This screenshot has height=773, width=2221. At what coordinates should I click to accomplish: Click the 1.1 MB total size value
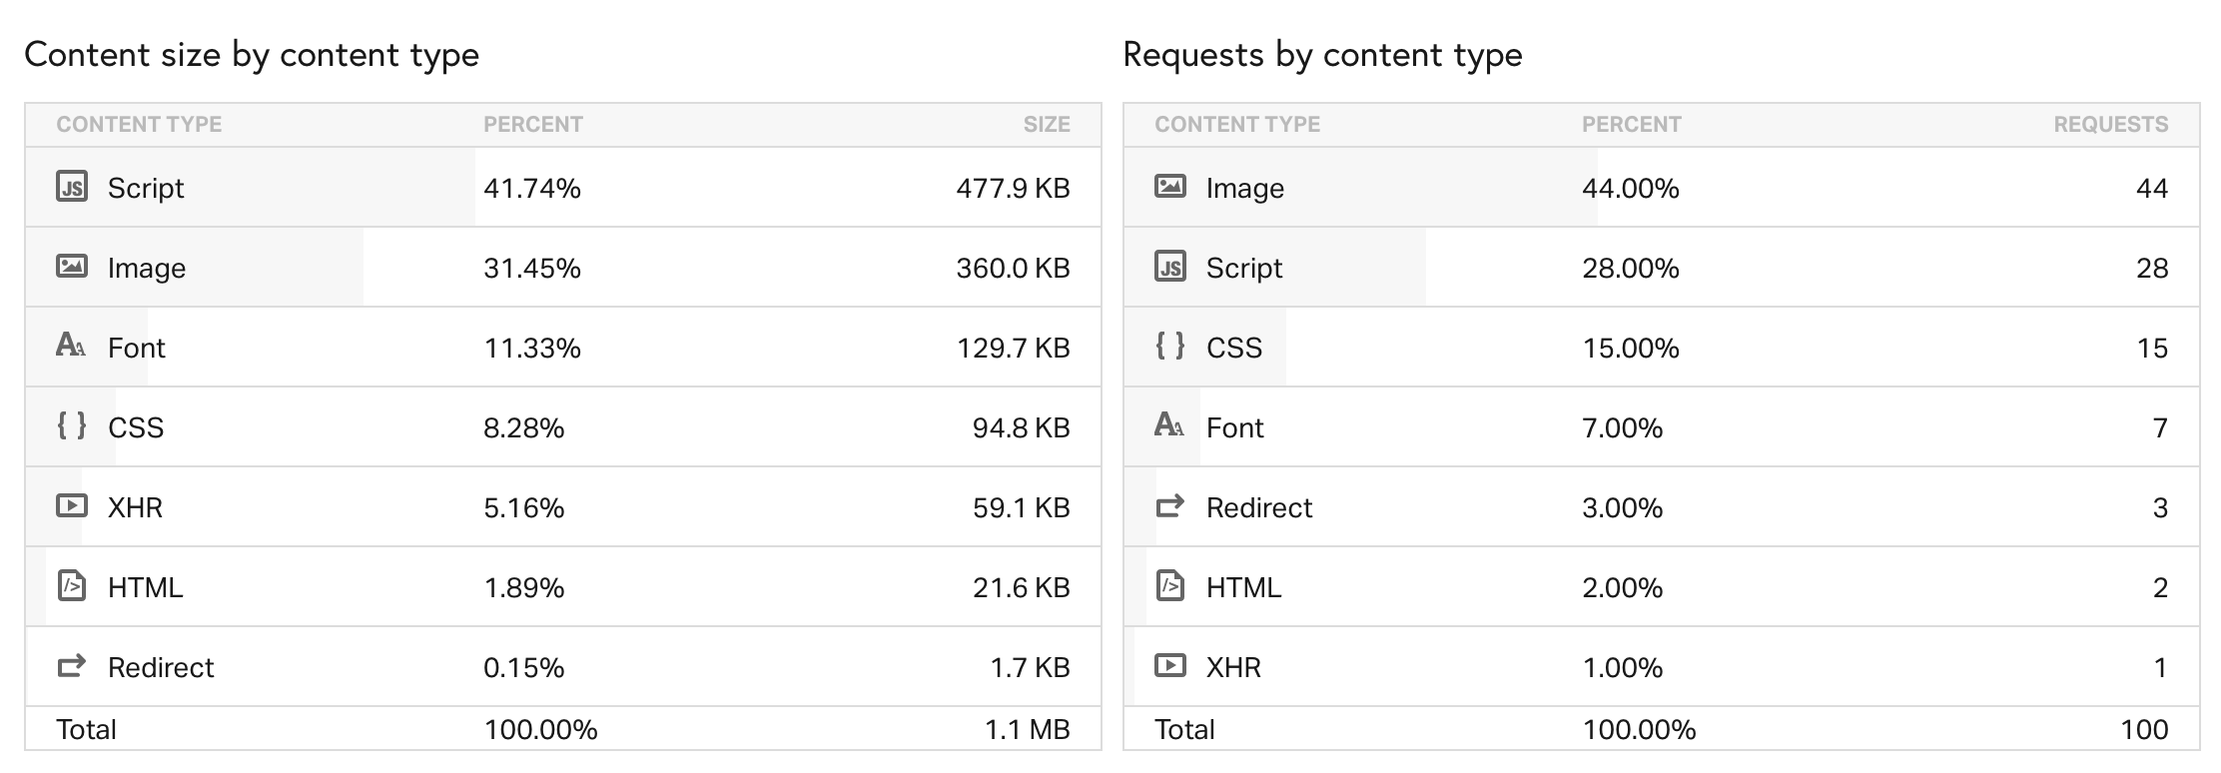coord(1027,729)
